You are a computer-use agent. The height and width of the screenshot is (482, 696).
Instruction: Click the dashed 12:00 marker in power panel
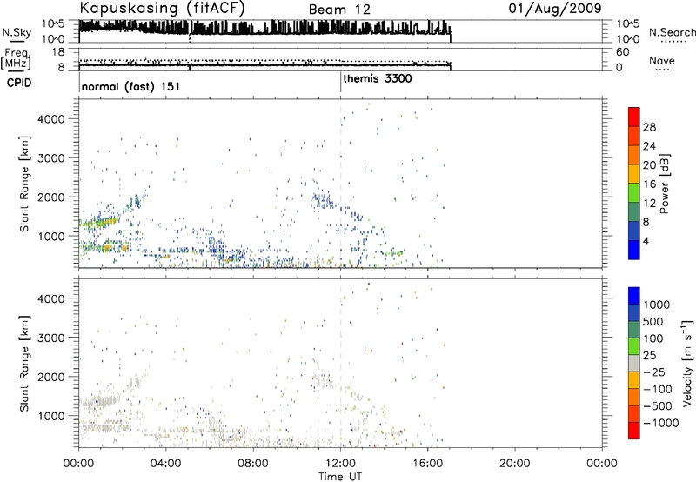click(x=340, y=184)
